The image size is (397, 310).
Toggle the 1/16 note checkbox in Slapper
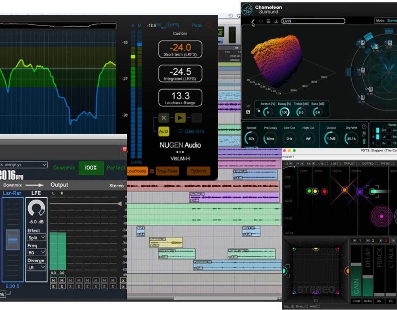[326, 164]
